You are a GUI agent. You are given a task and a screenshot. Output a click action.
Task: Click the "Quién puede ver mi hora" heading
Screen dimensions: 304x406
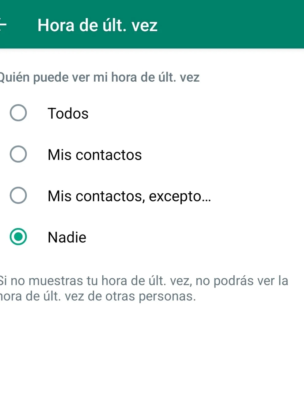99,77
